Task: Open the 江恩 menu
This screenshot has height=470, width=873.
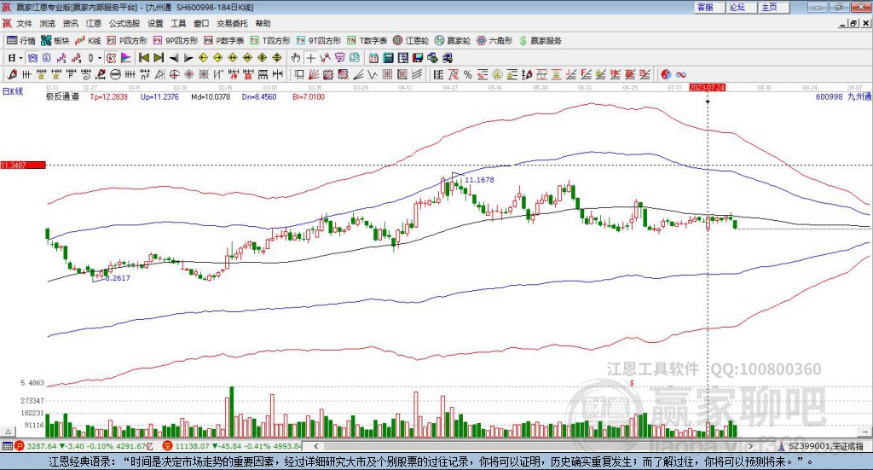Action: (x=94, y=23)
